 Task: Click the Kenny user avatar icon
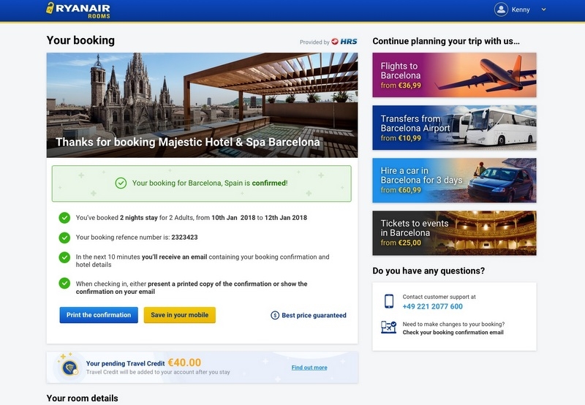[x=501, y=10]
